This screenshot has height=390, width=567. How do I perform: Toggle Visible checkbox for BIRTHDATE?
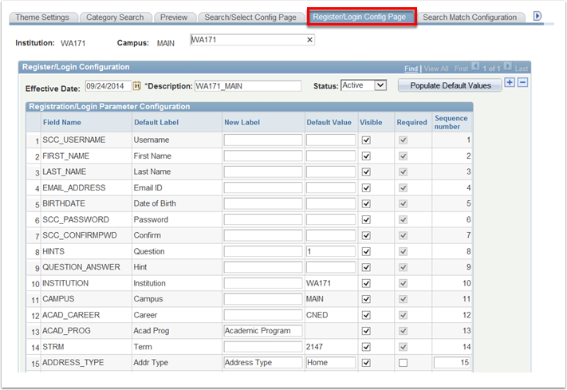coord(366,203)
